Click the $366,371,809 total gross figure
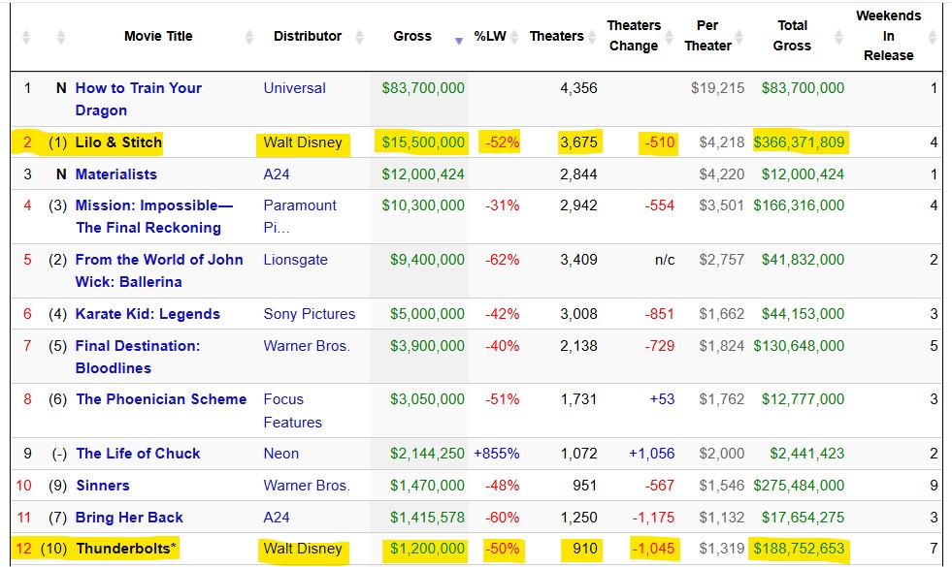The image size is (952, 567). pos(799,142)
